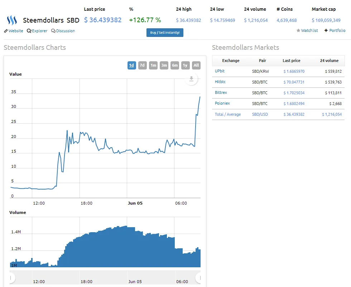The height and width of the screenshot is (287, 351).
Task: Select the 1y chart range
Action: point(186,65)
